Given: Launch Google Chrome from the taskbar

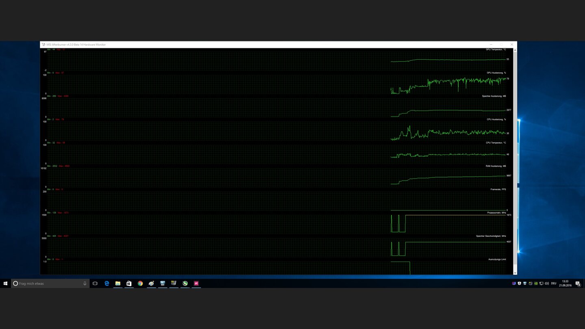Looking at the screenshot, I should click(x=140, y=284).
